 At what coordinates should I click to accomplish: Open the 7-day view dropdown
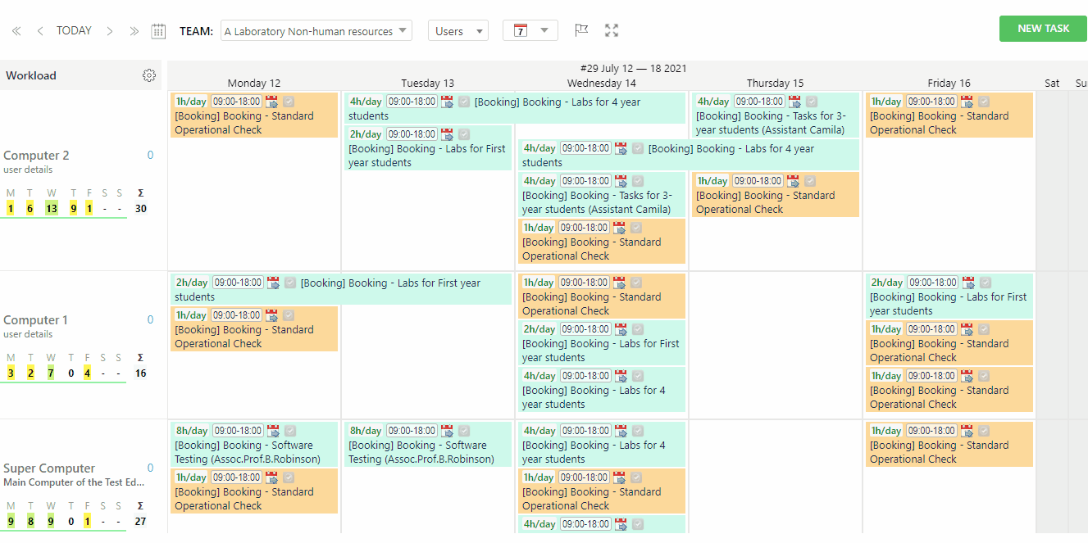coord(530,31)
